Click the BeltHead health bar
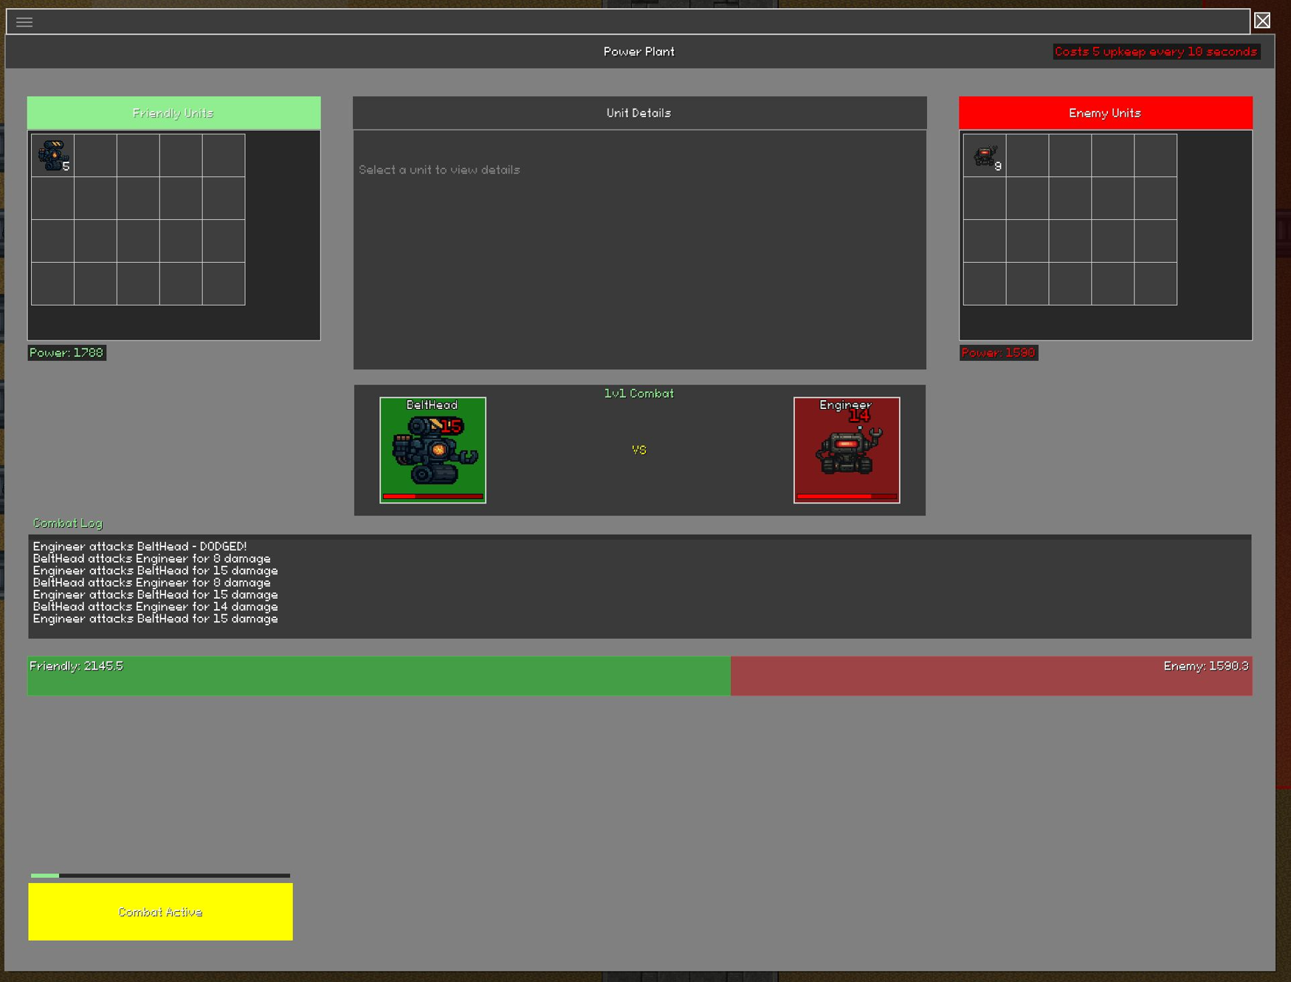This screenshot has height=982, width=1291. tap(433, 496)
